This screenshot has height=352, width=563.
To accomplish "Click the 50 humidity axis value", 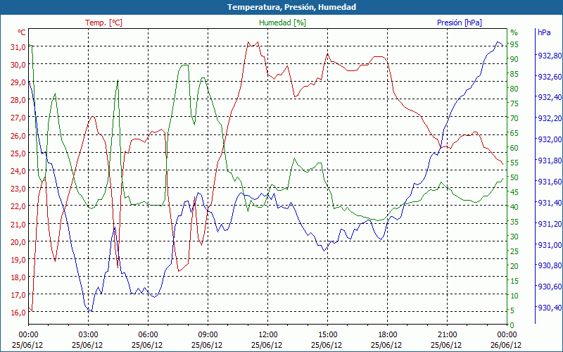I will (x=514, y=177).
